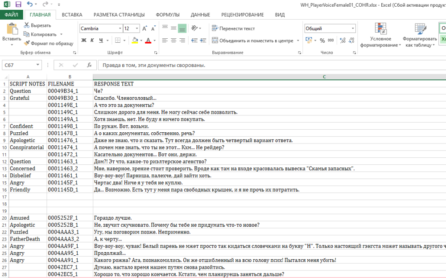The height and width of the screenshot is (278, 446).
Task: Open the Excel application icon menu
Action: pos(7,4)
